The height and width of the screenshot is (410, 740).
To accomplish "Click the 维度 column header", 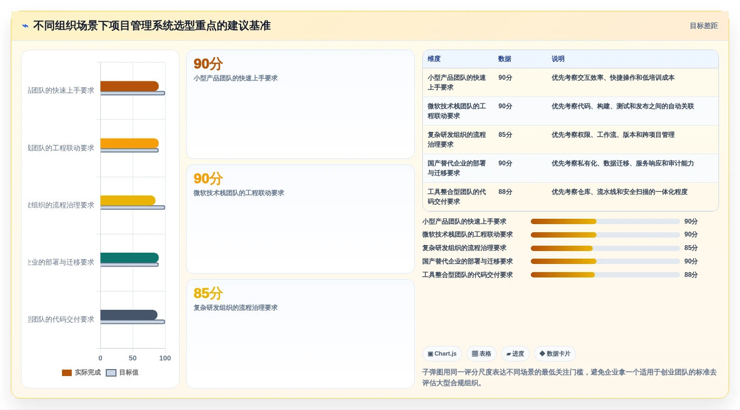I will click(434, 59).
